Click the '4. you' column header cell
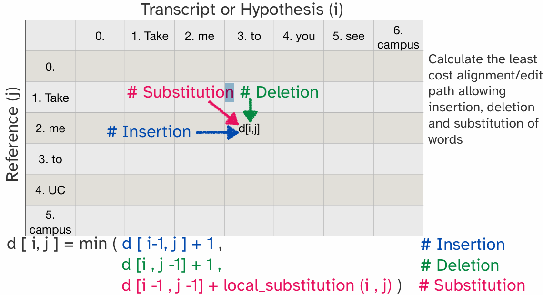 click(x=299, y=36)
